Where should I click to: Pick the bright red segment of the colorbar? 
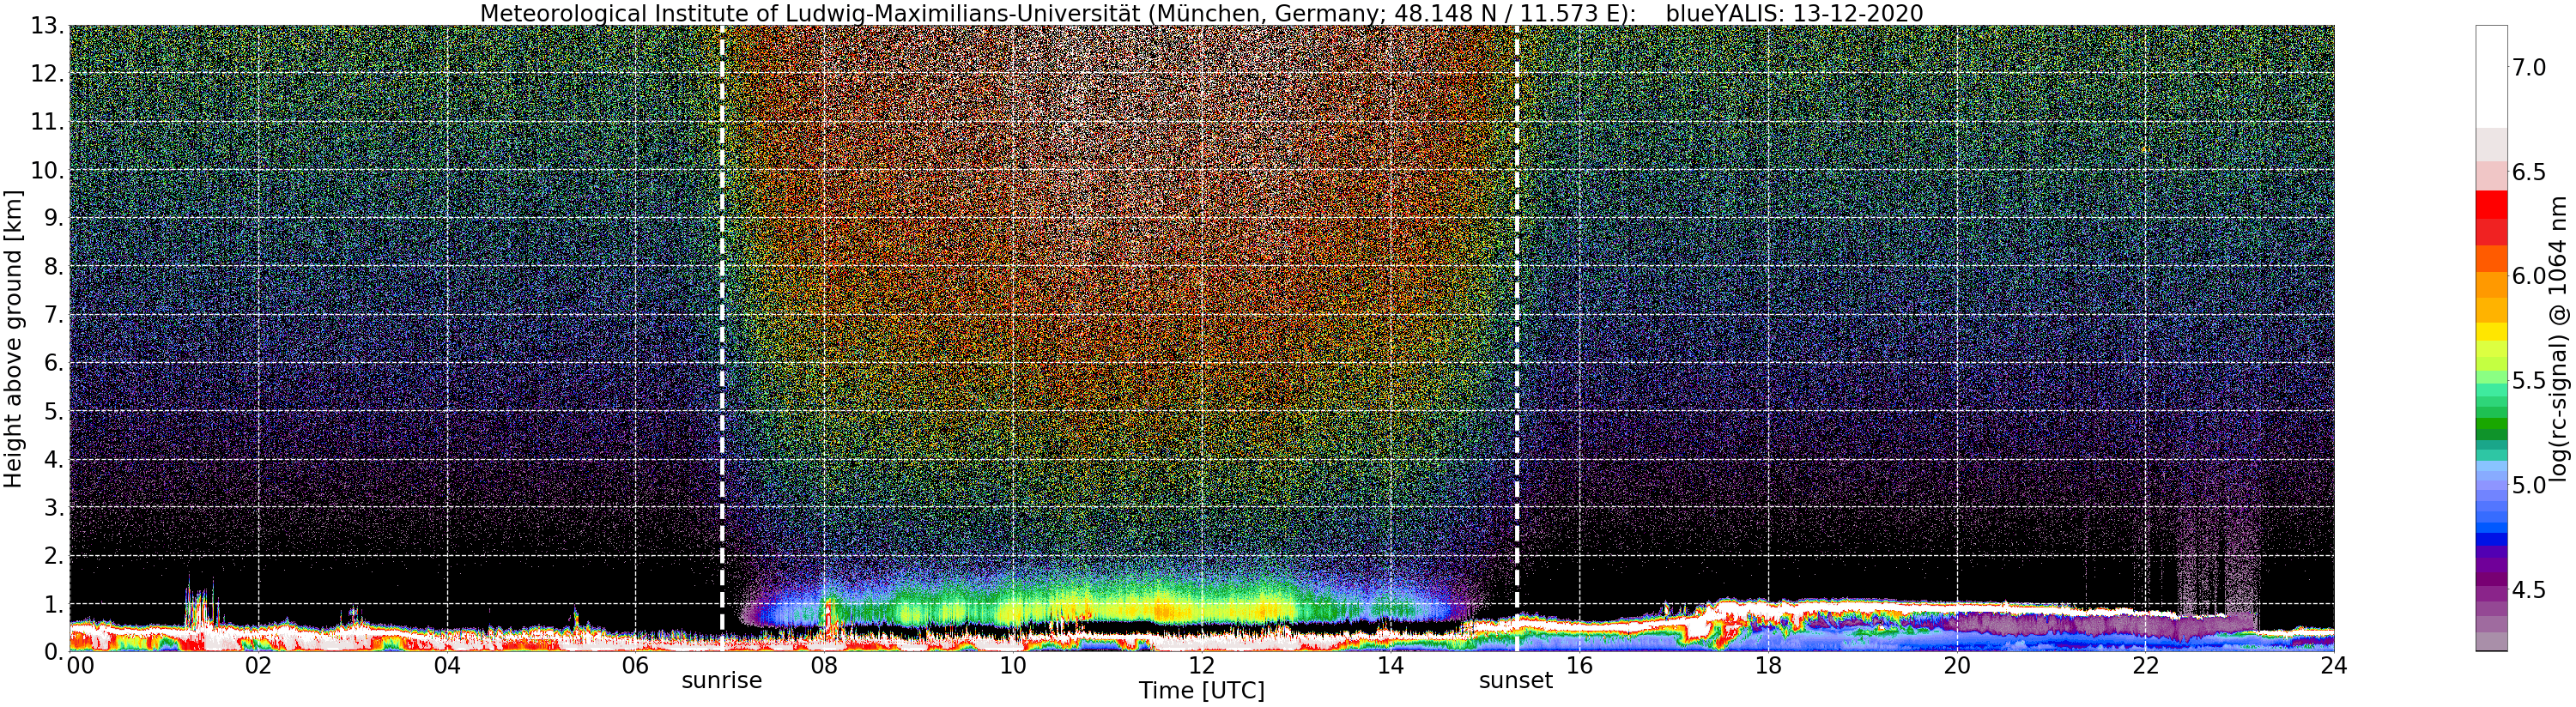point(2491,203)
